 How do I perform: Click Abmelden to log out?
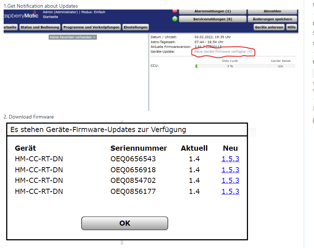coord(272,11)
